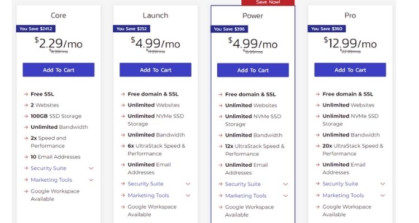Open Marketing Tools link in Pro plan
This screenshot has height=223, width=419.
(343, 195)
